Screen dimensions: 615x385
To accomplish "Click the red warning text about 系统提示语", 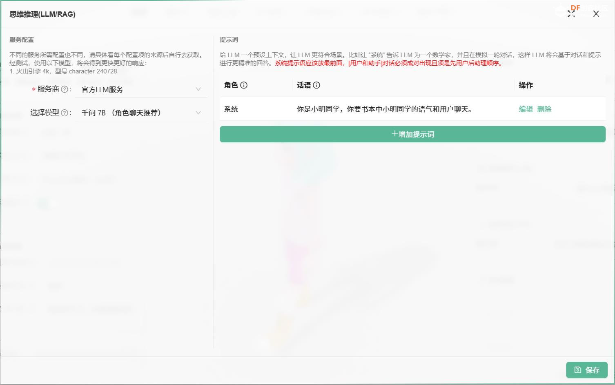I will [389, 63].
